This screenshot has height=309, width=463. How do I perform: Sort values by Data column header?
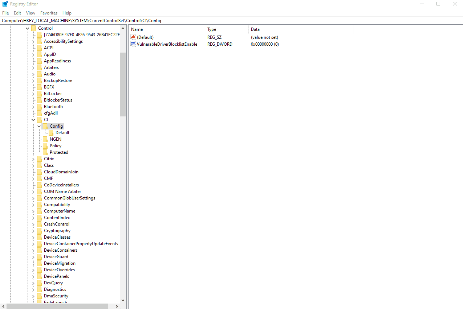point(301,29)
